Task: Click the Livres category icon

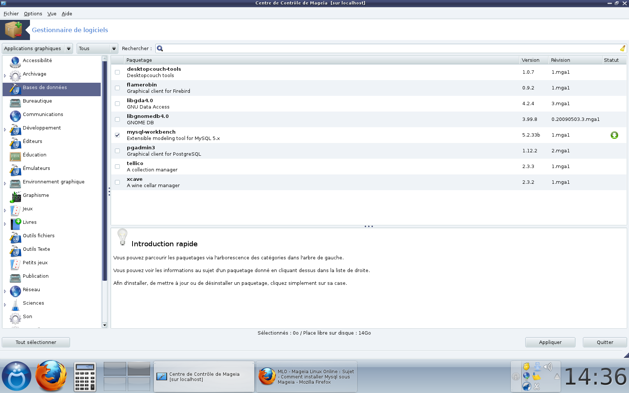Action: pos(15,224)
